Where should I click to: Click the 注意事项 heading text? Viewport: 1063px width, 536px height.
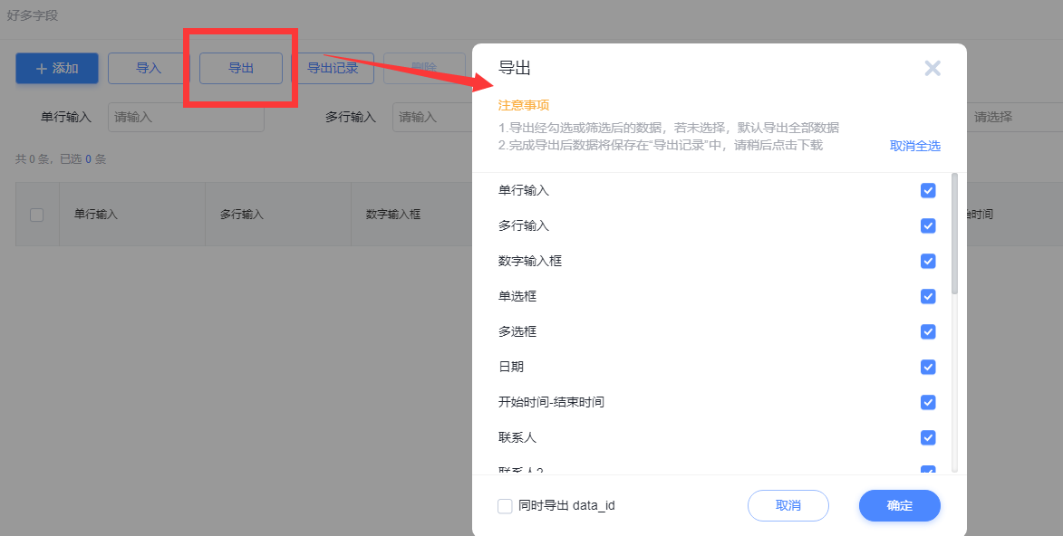click(x=524, y=105)
